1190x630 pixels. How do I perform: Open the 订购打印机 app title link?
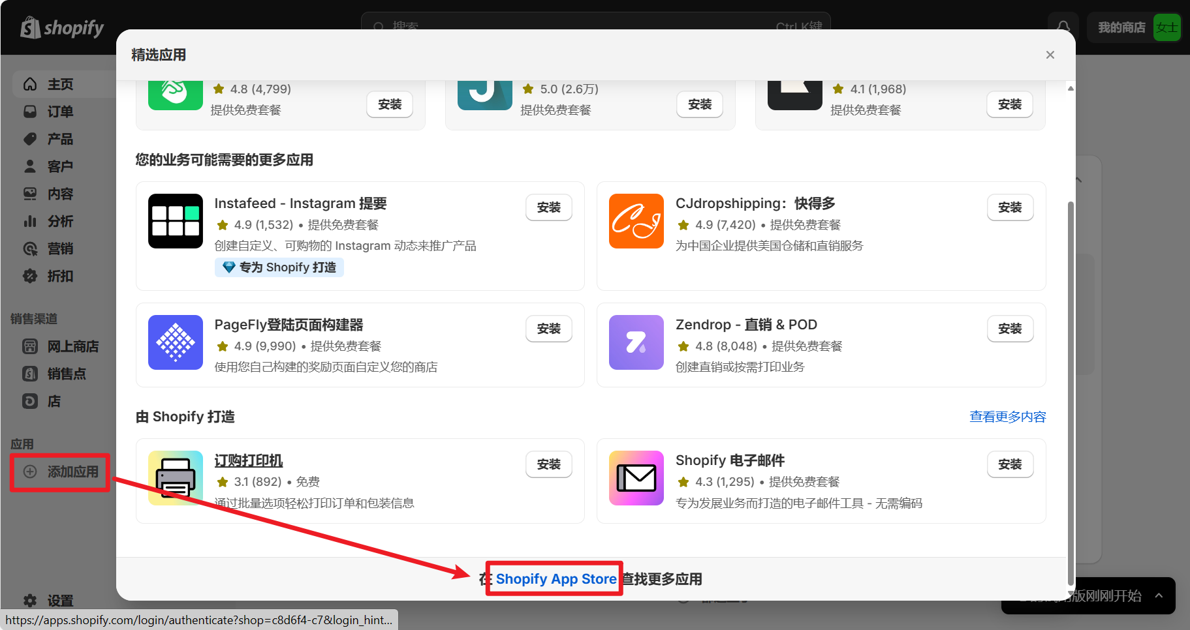tap(248, 460)
